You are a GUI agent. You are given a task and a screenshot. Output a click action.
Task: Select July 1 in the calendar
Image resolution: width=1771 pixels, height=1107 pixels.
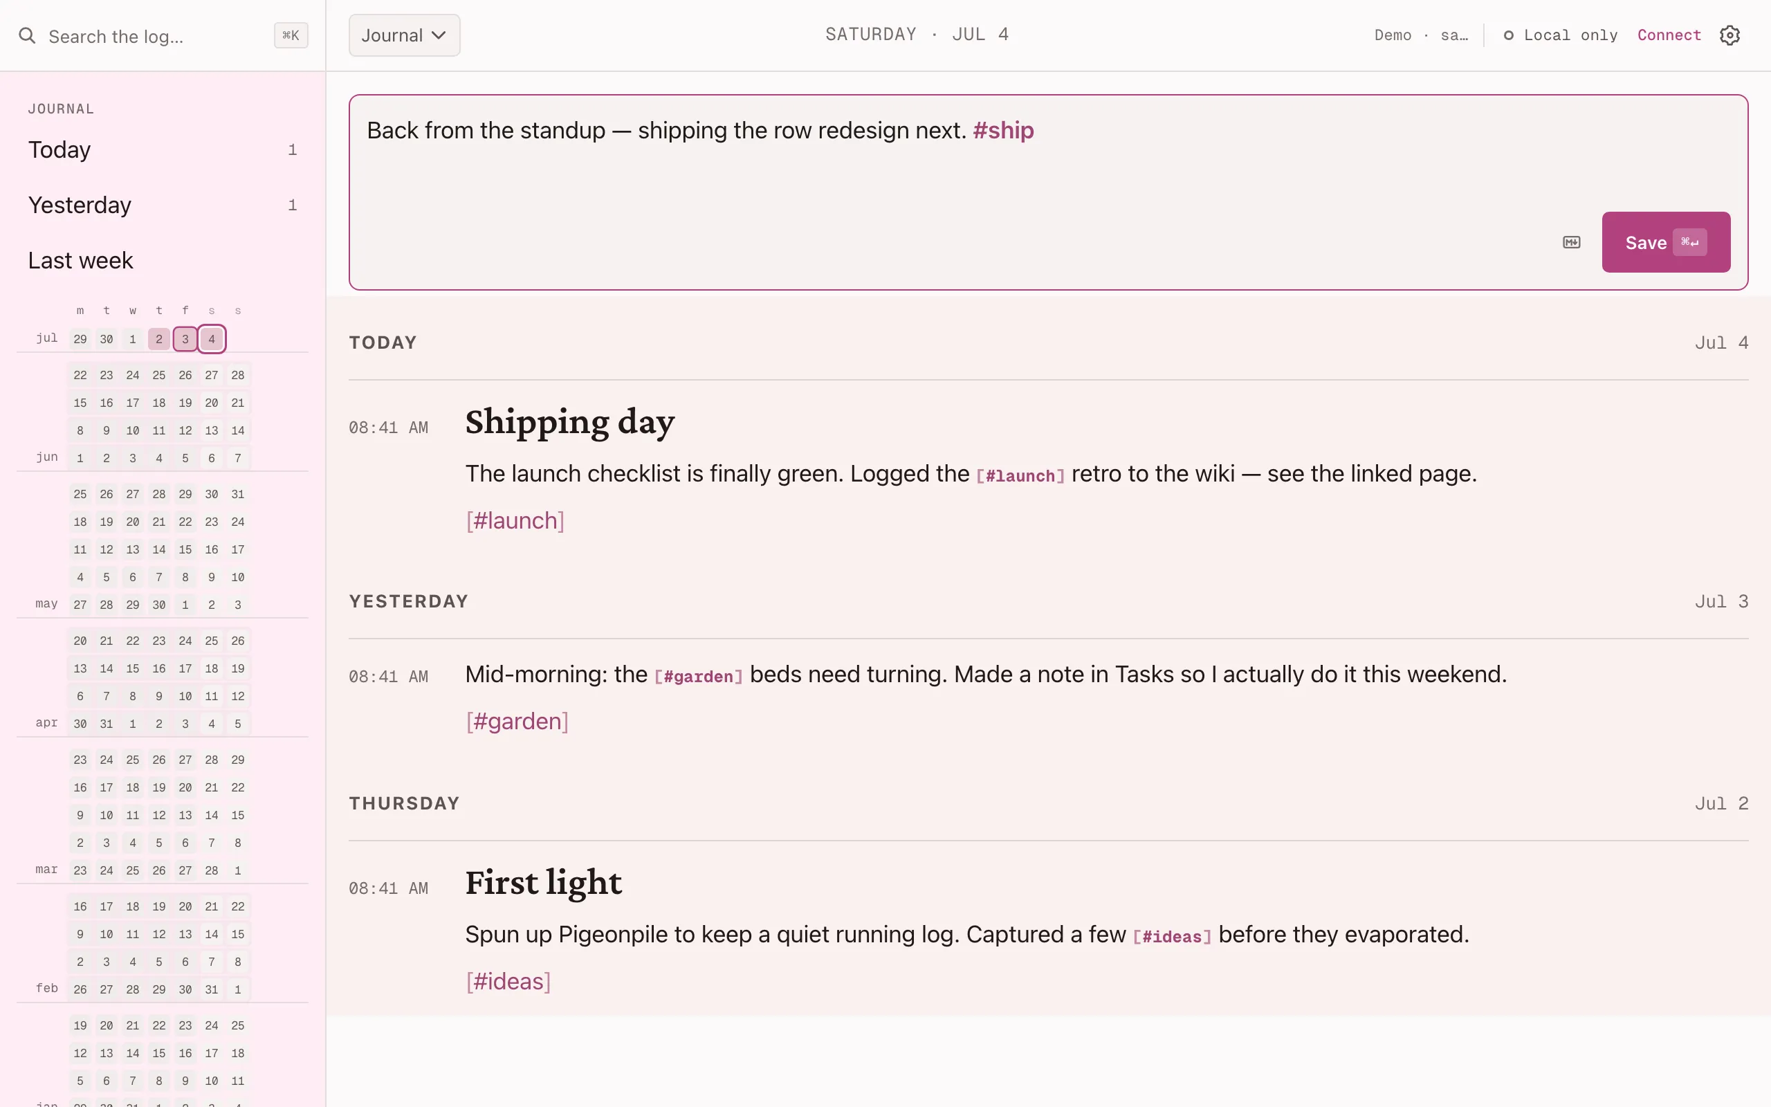pyautogui.click(x=132, y=339)
